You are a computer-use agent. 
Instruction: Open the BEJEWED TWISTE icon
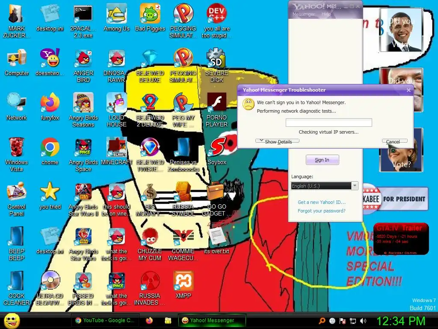click(150, 154)
